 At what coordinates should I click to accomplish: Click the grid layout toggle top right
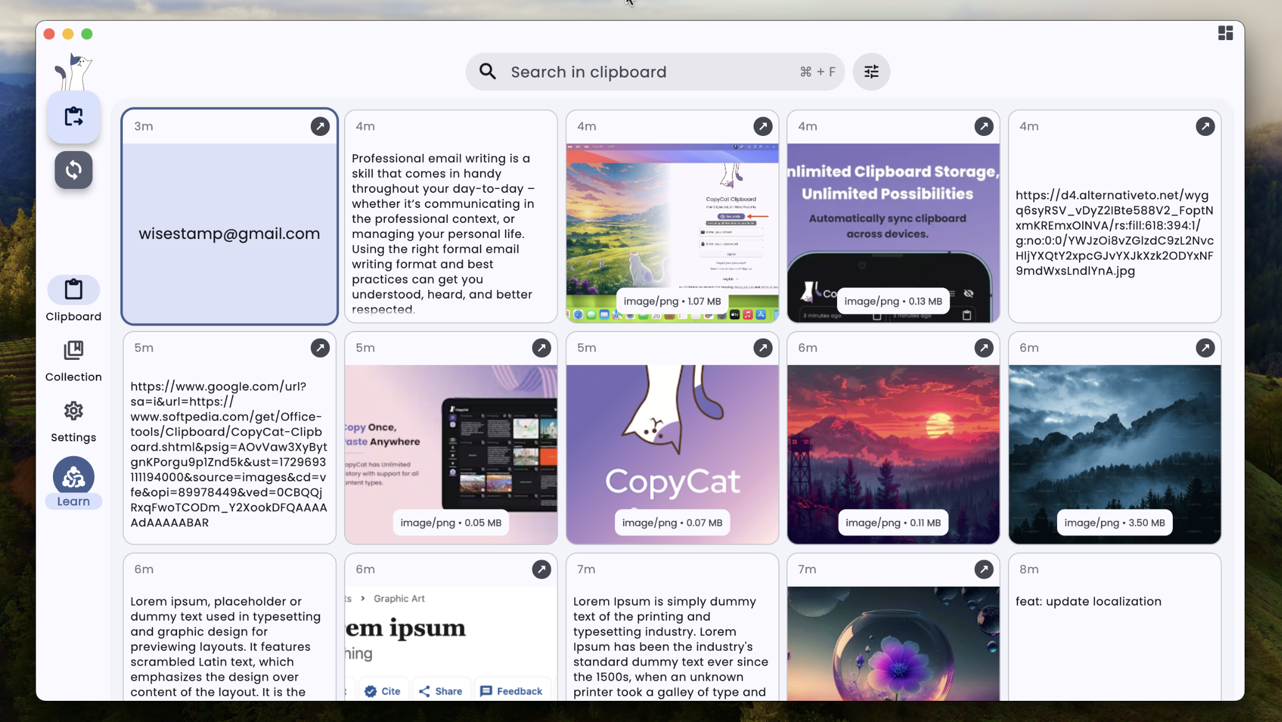click(x=1226, y=32)
